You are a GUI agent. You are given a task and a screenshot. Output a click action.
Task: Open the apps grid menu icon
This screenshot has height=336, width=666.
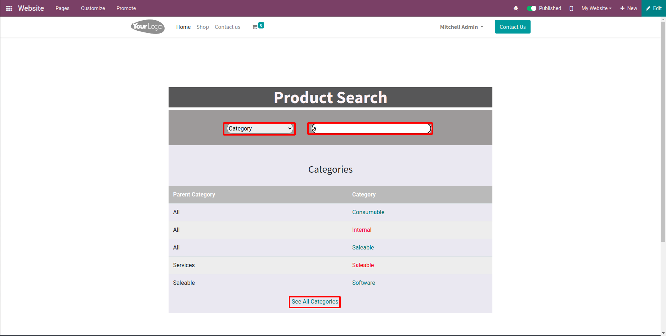9,8
